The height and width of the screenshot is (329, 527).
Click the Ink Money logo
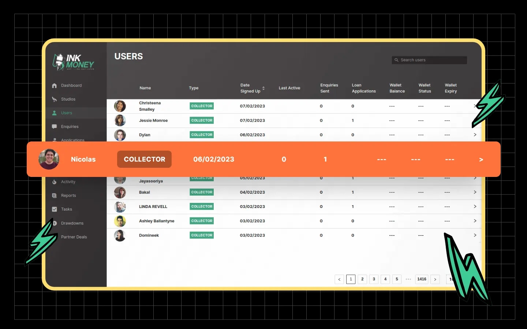73,62
